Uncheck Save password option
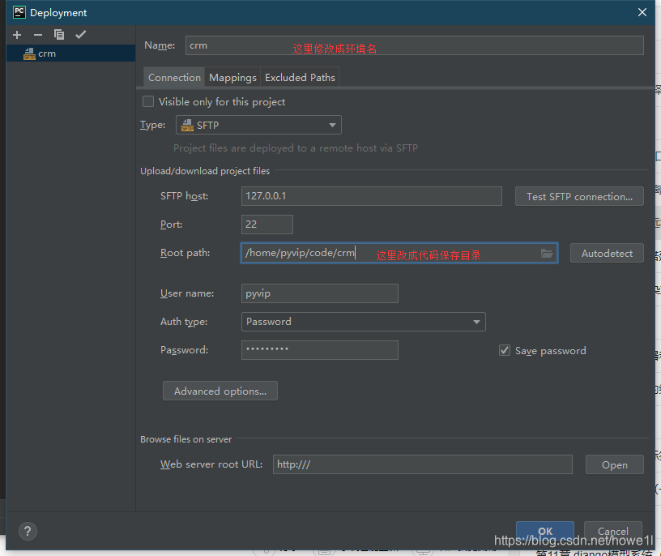Image resolution: width=661 pixels, height=556 pixels. [504, 350]
